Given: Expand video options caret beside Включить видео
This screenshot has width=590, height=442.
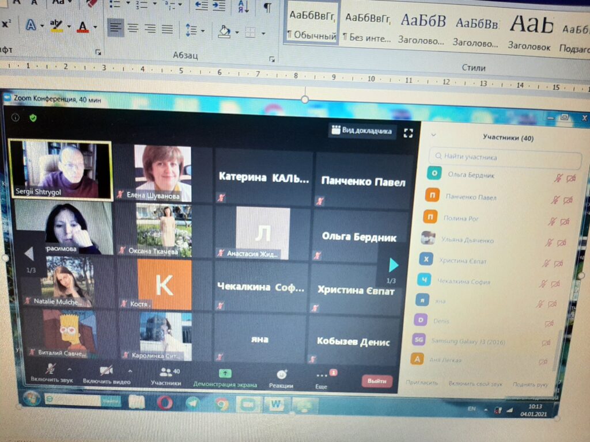Looking at the screenshot, I should [130, 371].
